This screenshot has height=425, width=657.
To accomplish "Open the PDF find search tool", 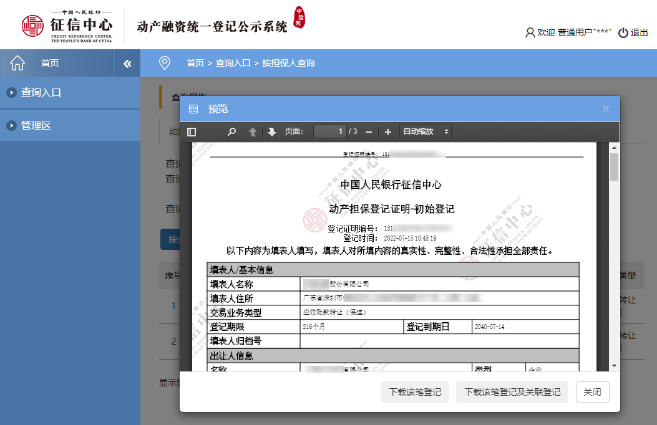I will click(231, 131).
